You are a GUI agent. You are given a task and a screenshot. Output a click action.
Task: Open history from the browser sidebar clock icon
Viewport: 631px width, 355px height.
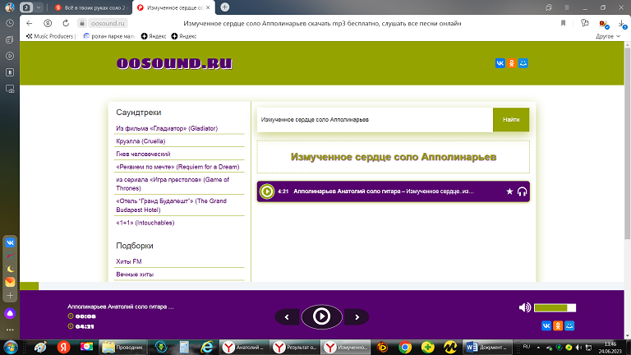[x=10, y=23]
